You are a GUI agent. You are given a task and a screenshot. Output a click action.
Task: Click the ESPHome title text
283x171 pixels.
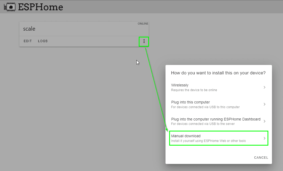click(41, 7)
